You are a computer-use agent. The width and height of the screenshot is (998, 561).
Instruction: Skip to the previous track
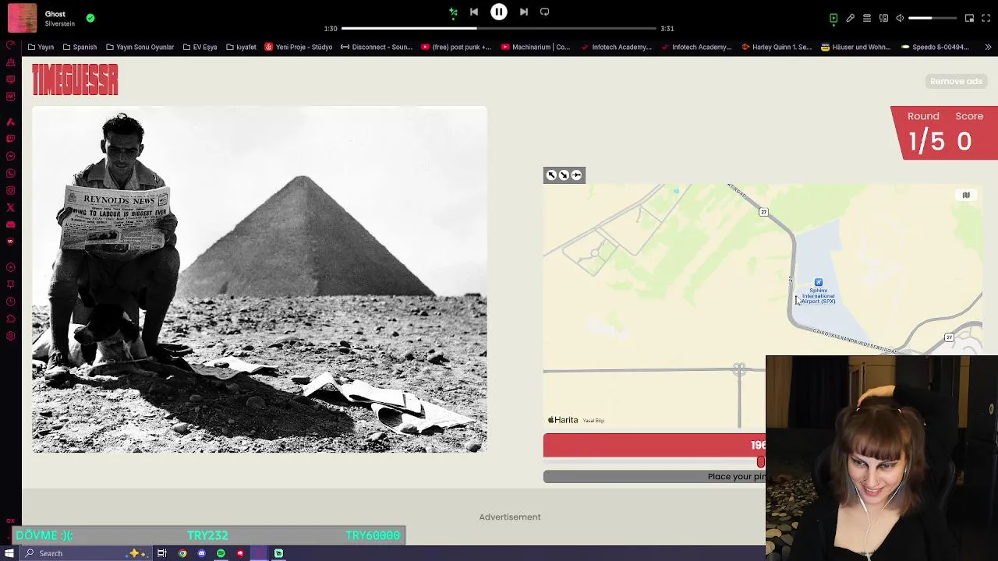(474, 12)
